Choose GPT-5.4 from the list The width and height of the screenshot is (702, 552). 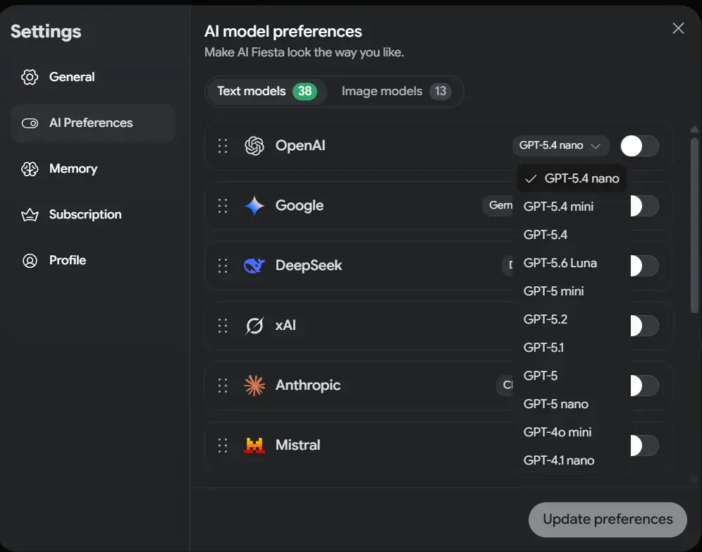pos(572,235)
